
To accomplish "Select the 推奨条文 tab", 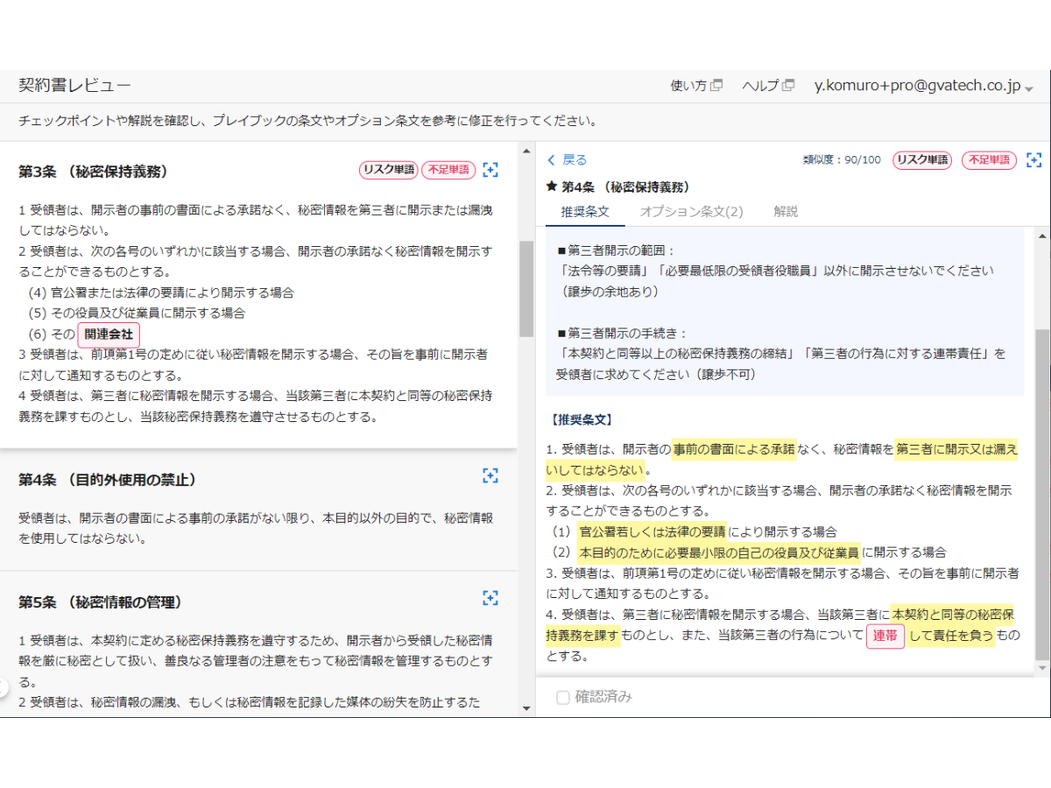I will [584, 212].
